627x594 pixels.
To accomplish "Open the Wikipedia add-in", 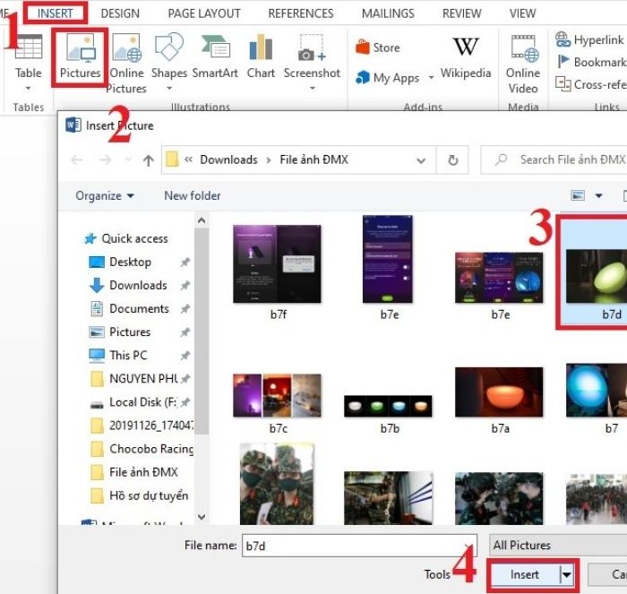I will pyautogui.click(x=466, y=58).
